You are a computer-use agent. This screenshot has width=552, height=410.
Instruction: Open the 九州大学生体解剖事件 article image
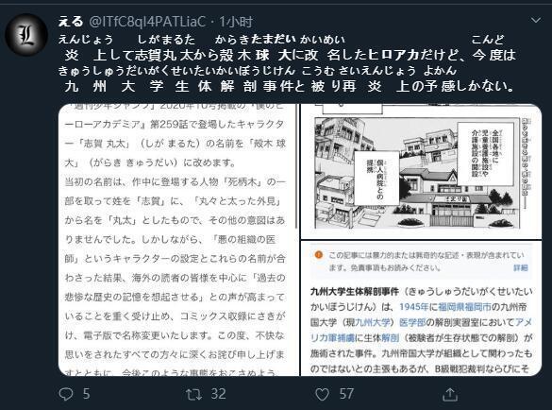coord(422,309)
